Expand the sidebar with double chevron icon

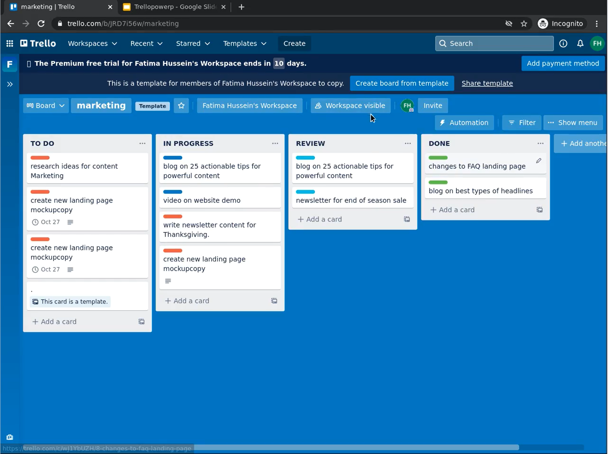pos(10,84)
